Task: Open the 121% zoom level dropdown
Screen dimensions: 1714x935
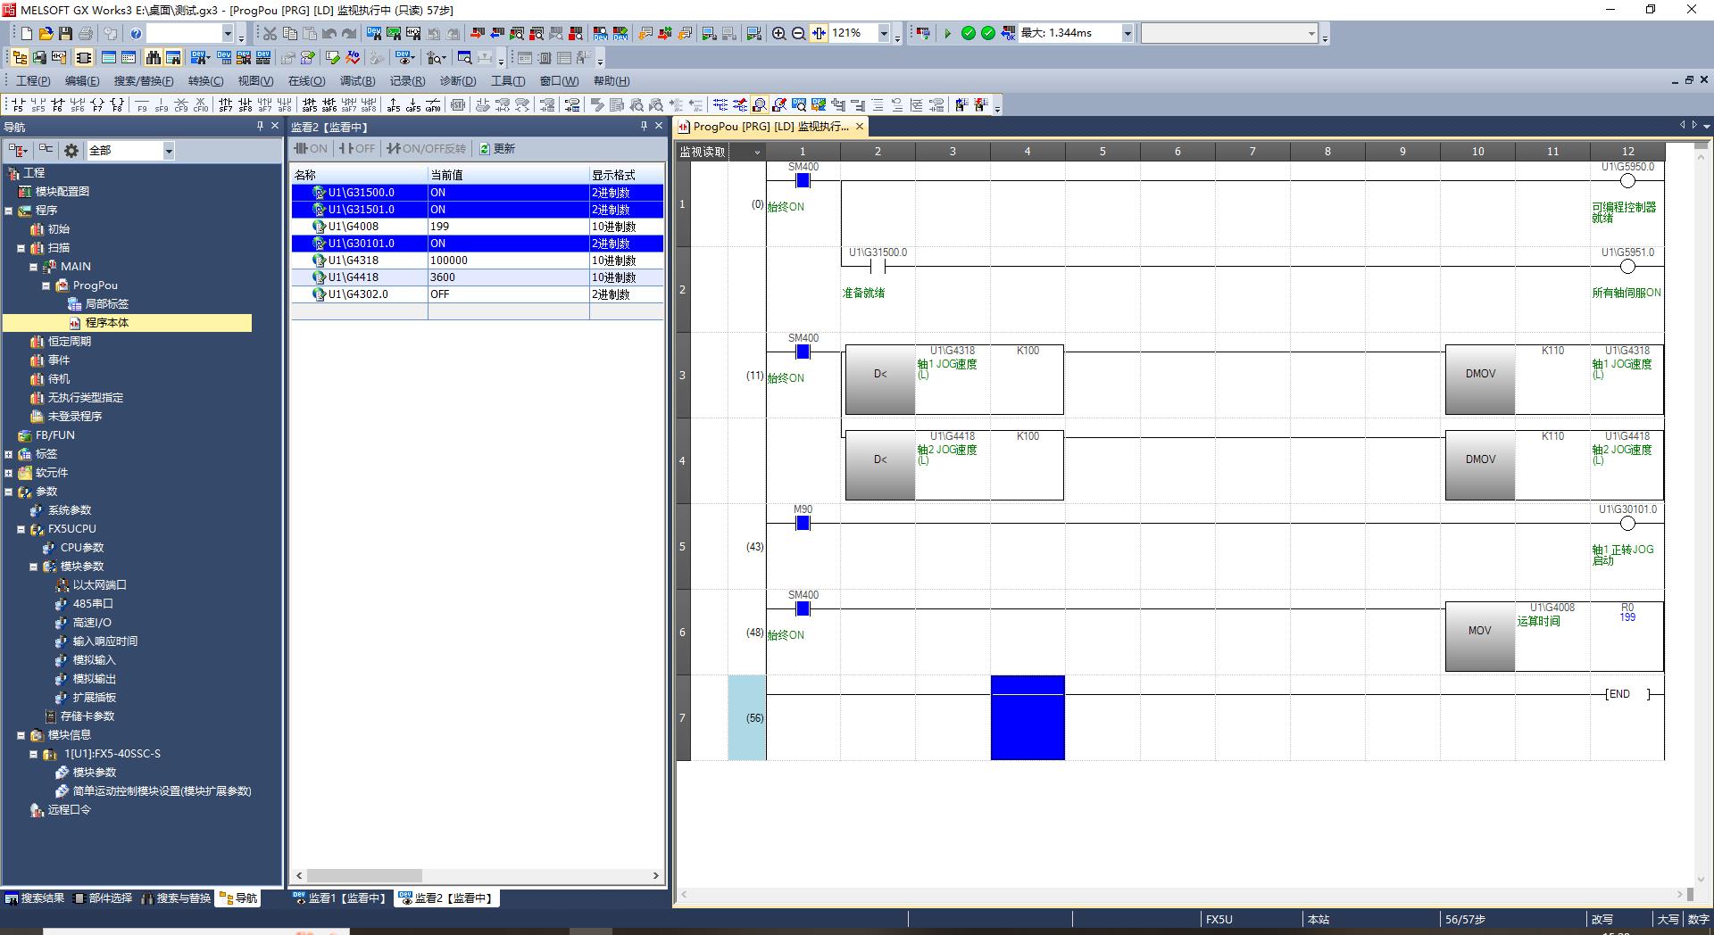Action: tap(884, 34)
